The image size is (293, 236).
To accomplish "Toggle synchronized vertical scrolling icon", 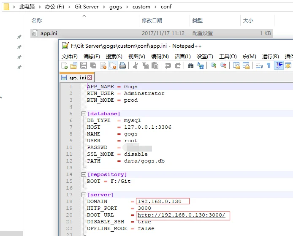I will (x=236, y=65).
